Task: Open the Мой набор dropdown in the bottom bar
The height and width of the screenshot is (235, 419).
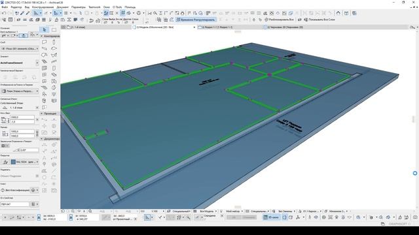Action: tap(234, 211)
